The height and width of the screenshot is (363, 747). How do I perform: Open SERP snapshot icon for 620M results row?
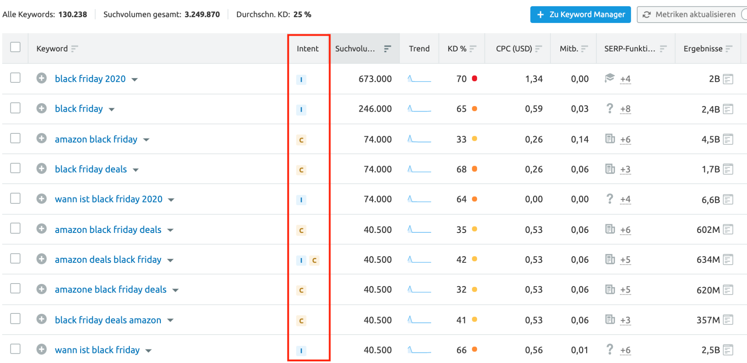pos(728,290)
